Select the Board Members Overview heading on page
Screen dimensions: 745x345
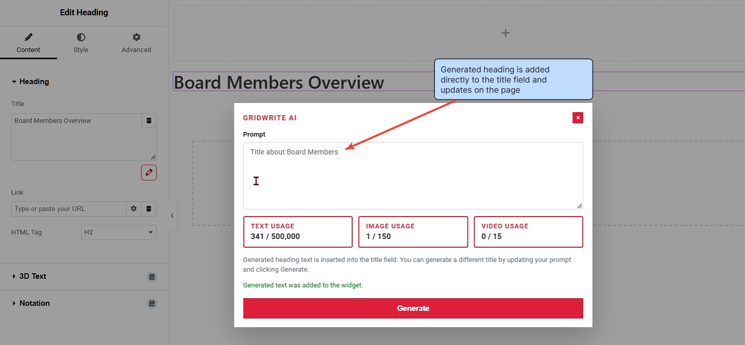pos(279,82)
